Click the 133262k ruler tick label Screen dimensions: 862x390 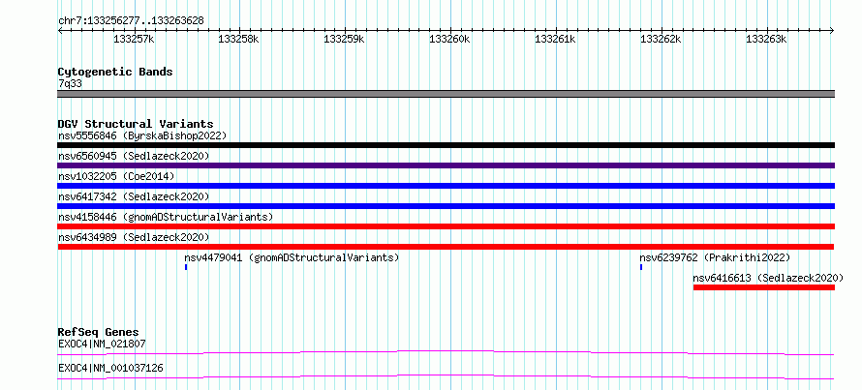pyautogui.click(x=661, y=39)
